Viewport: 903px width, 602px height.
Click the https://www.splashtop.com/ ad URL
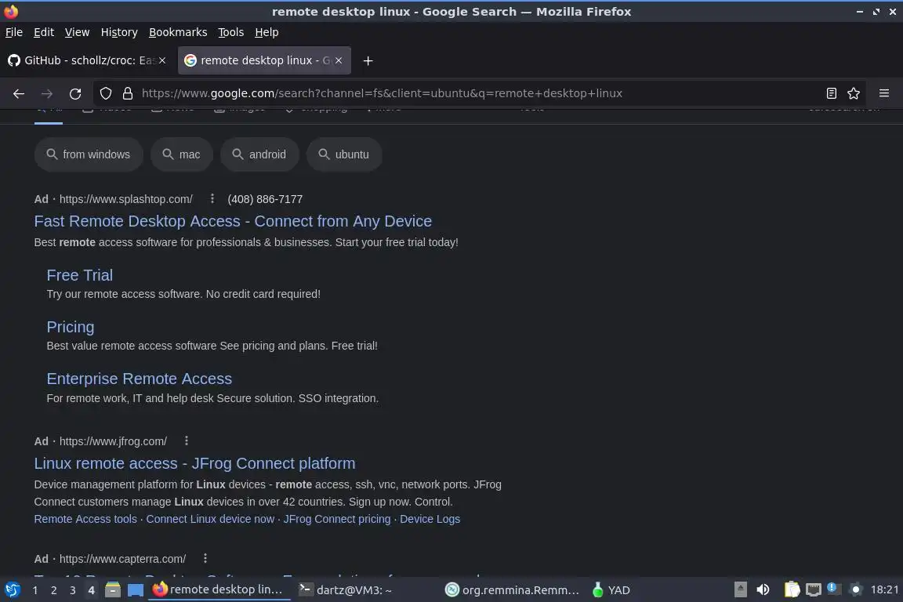[x=125, y=199]
